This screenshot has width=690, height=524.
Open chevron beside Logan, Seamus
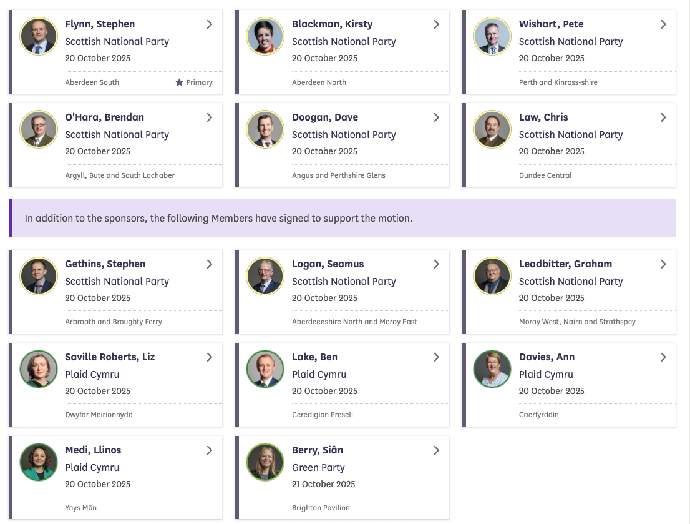436,264
